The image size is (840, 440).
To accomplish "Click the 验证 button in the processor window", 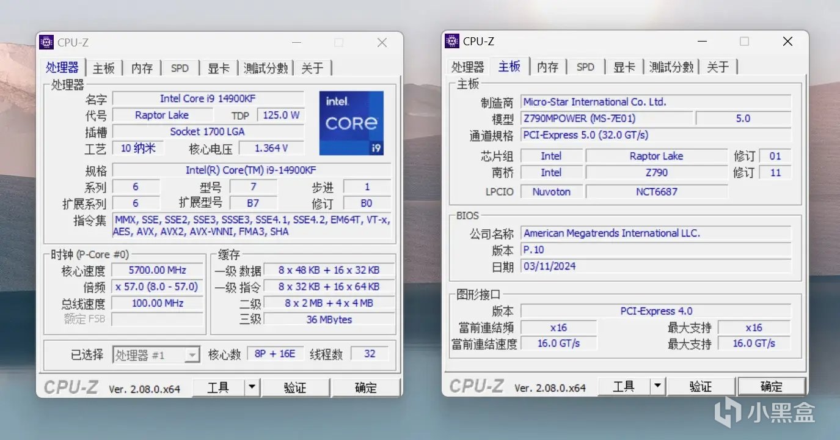I will click(x=296, y=387).
